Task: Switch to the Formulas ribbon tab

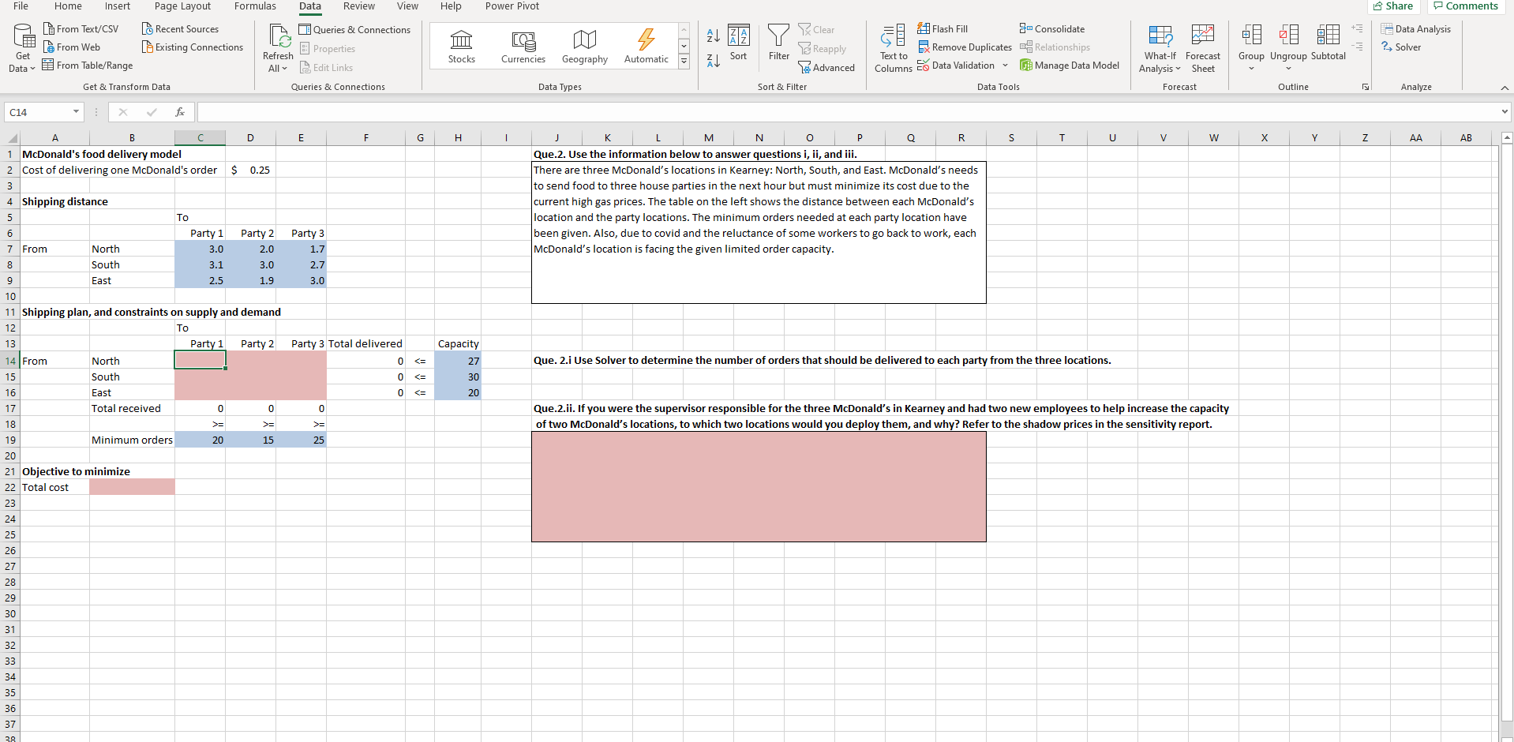Action: [x=255, y=6]
